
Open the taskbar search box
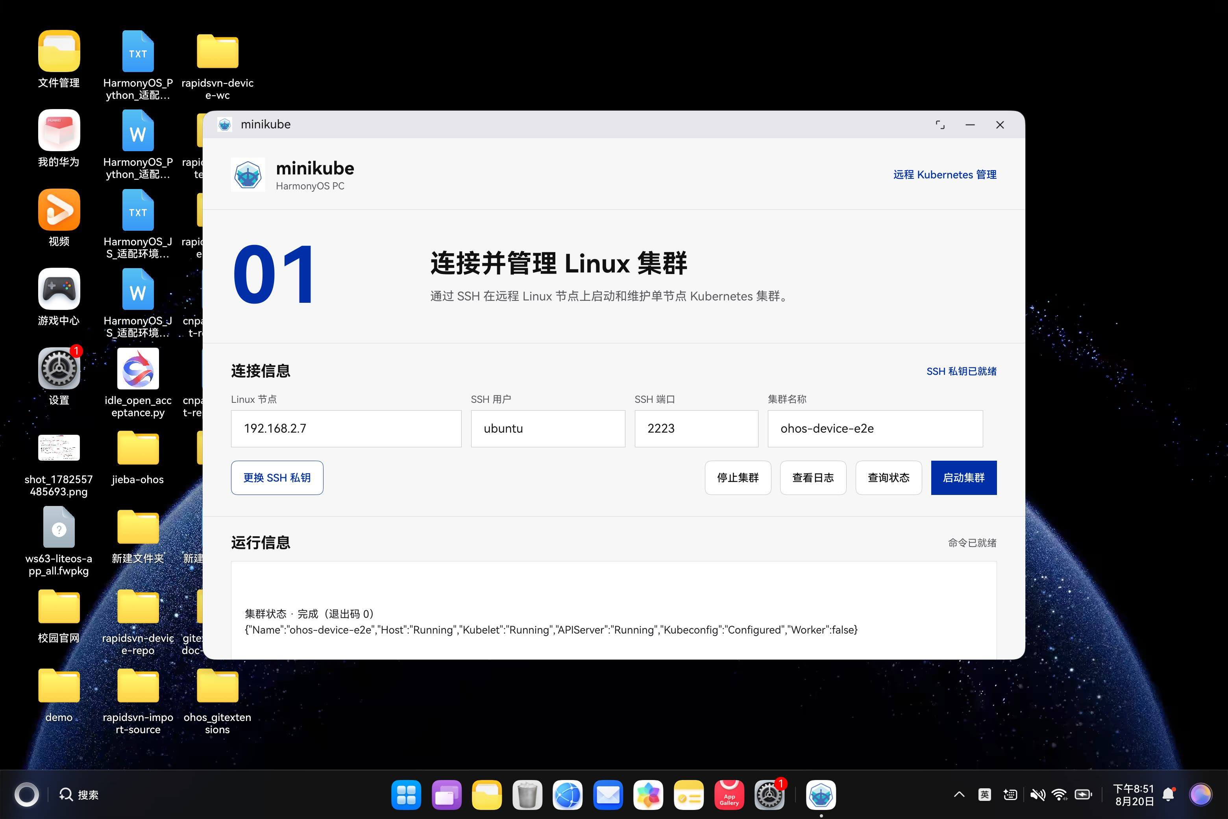(x=79, y=795)
